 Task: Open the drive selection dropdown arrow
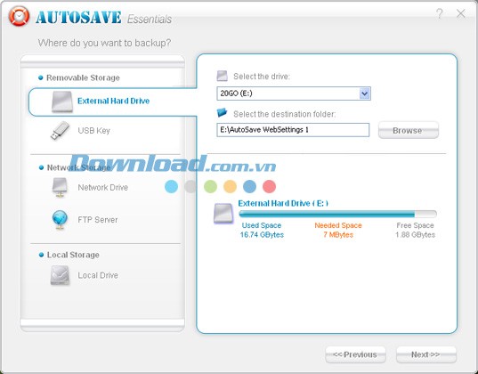pos(365,93)
